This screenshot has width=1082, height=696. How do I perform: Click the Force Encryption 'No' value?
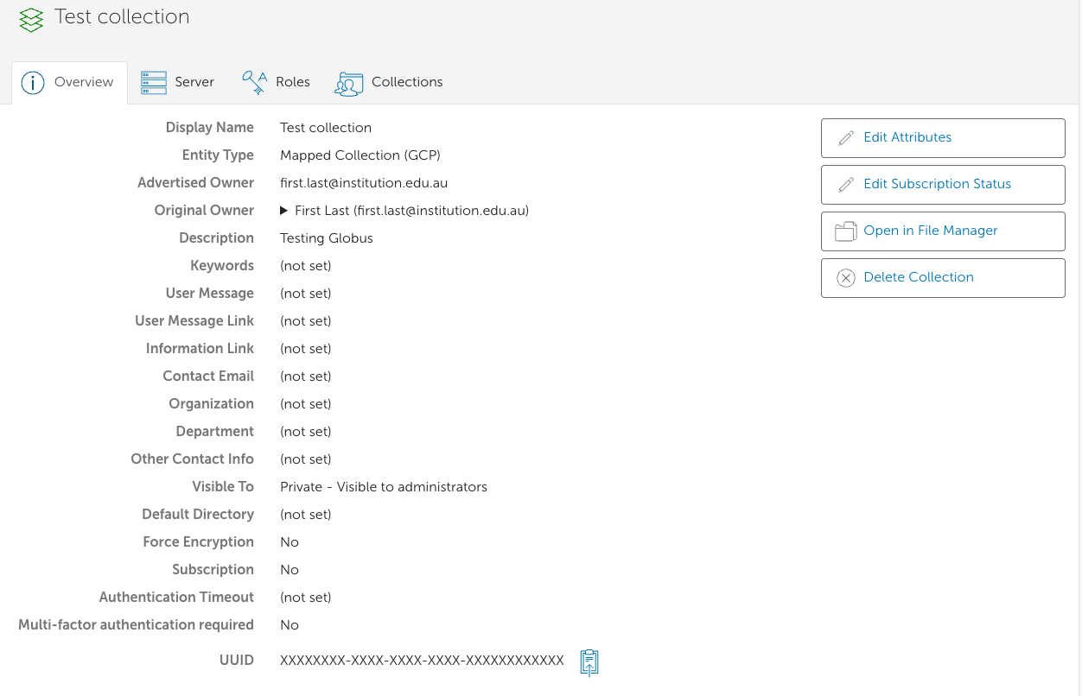tap(290, 542)
